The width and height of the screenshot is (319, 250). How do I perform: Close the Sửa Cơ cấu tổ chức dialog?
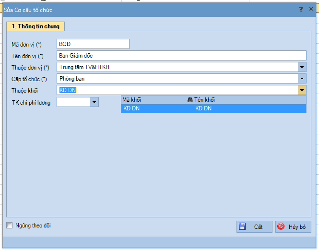311,9
